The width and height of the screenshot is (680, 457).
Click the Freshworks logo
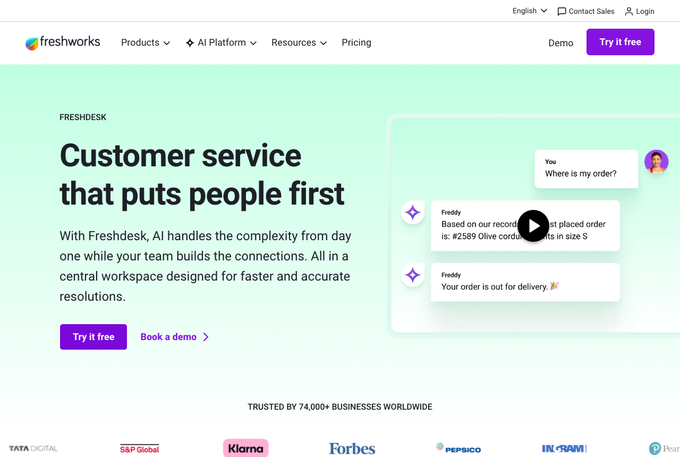pyautogui.click(x=63, y=43)
